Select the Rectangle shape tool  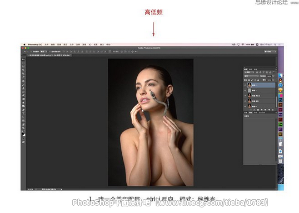23,121
